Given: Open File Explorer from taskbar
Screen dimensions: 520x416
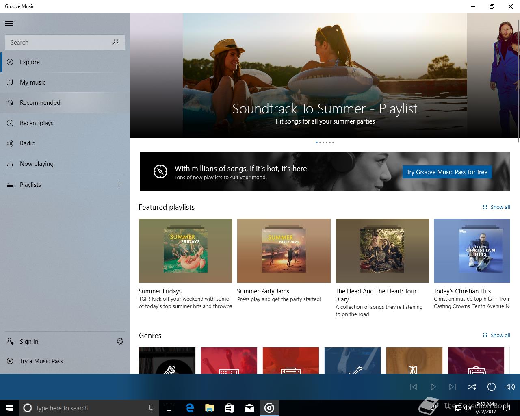Looking at the screenshot, I should [x=209, y=408].
